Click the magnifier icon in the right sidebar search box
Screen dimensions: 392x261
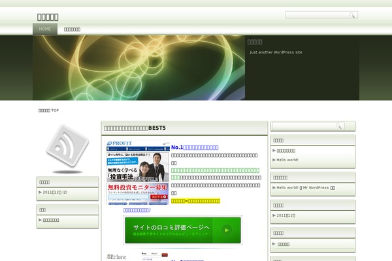pyautogui.click(x=338, y=126)
